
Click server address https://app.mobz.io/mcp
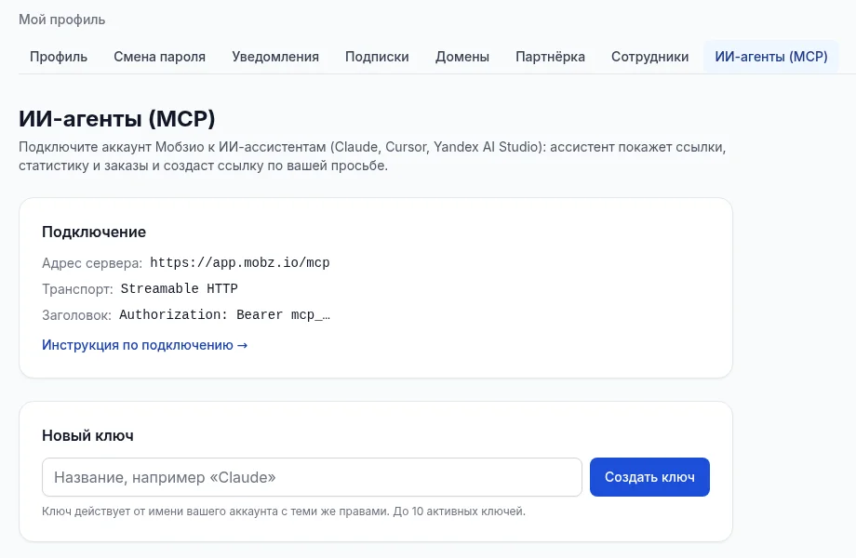click(240, 263)
